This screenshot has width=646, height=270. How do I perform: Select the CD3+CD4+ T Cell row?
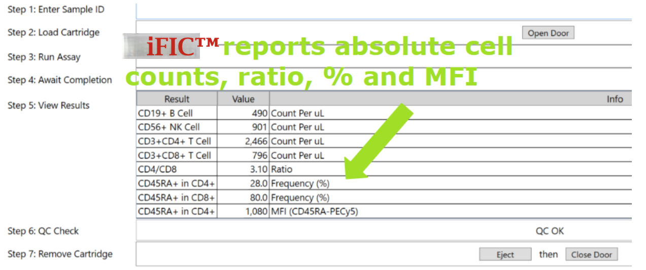384,141
